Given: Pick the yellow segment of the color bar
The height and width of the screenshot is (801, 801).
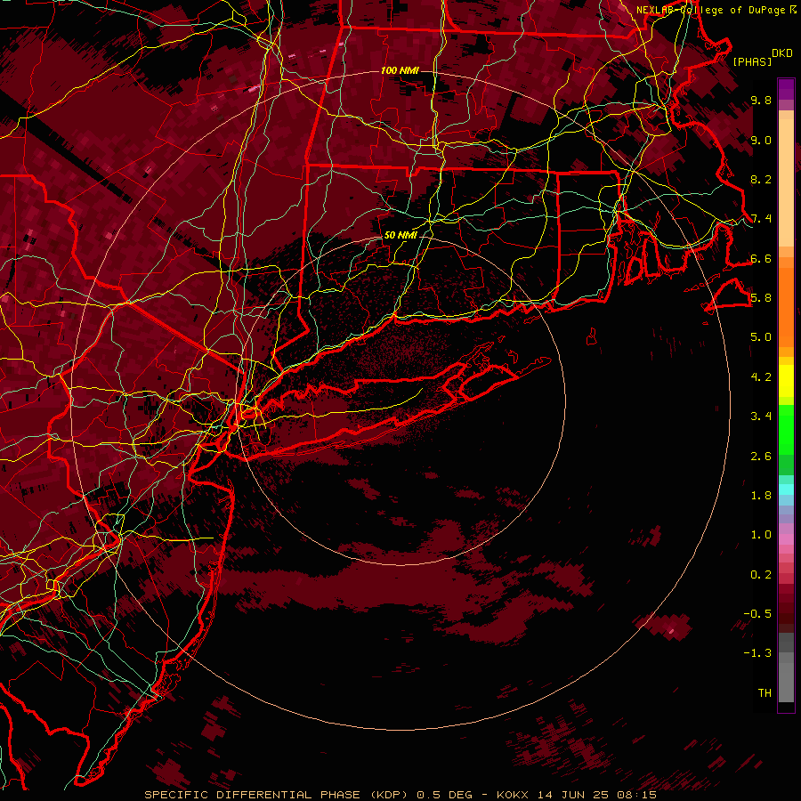Looking at the screenshot, I should pyautogui.click(x=786, y=381).
